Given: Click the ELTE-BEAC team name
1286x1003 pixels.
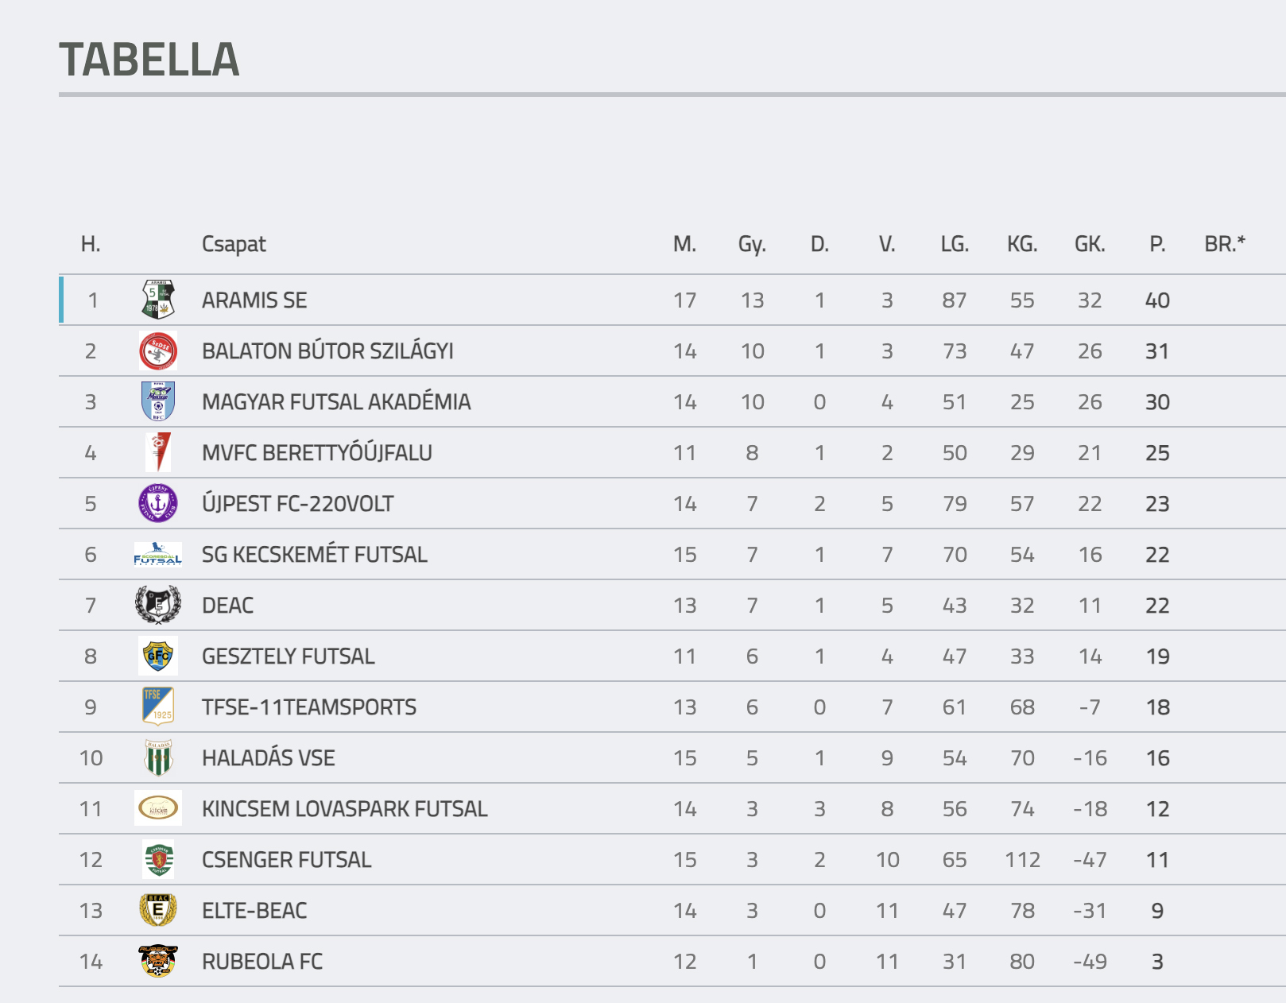Looking at the screenshot, I should pyautogui.click(x=254, y=911).
